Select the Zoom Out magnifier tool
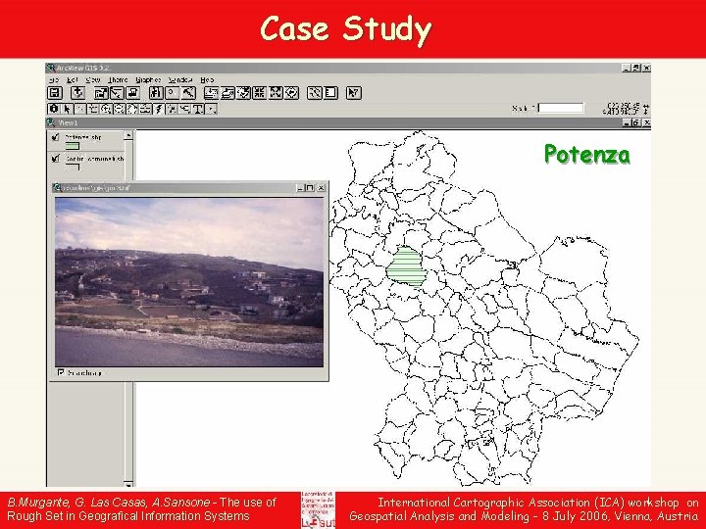This screenshot has width=706, height=529. click(x=119, y=109)
